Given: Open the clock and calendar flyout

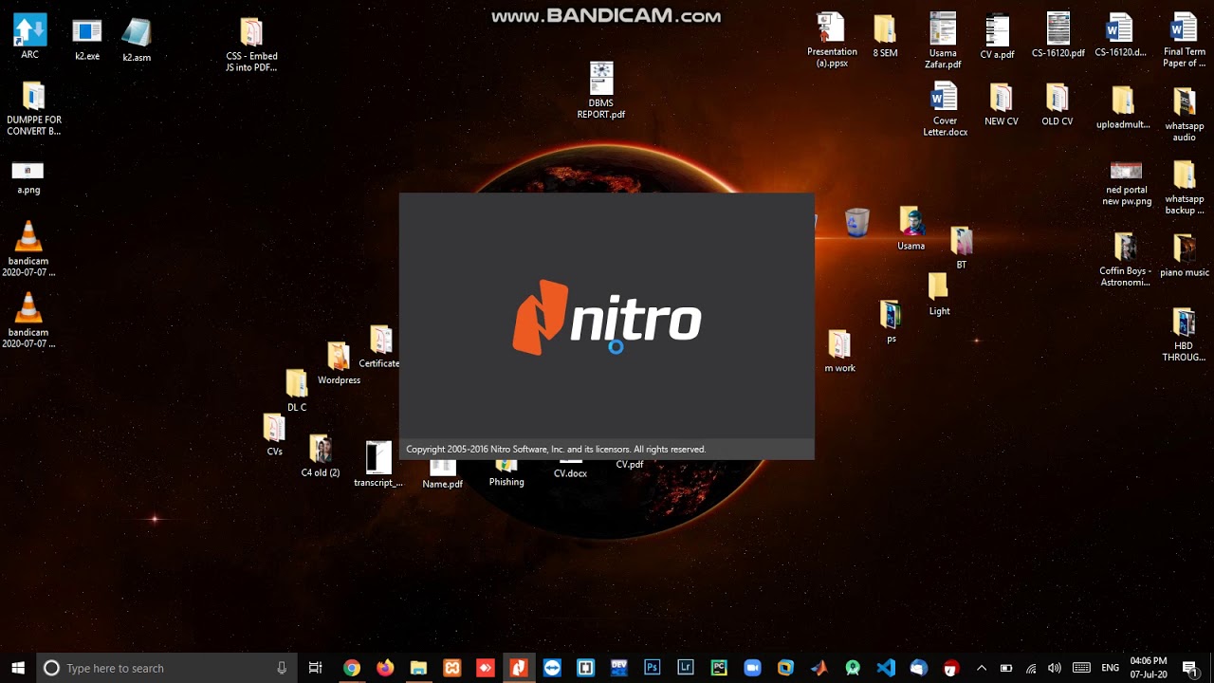Looking at the screenshot, I should pos(1149,668).
